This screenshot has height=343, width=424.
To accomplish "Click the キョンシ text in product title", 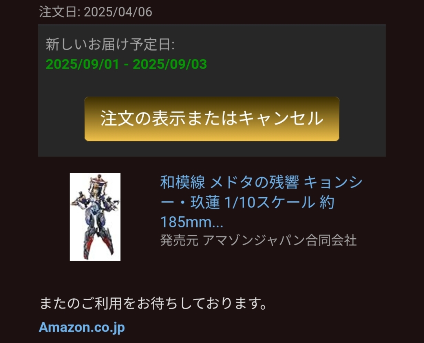I will (333, 182).
